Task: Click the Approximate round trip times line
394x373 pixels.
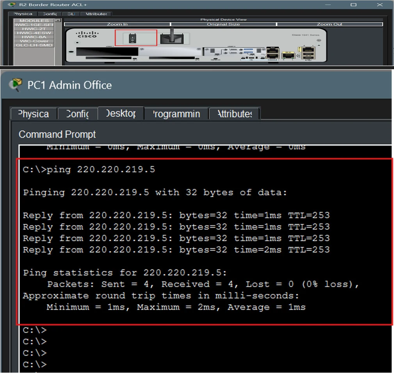Action: (161, 296)
